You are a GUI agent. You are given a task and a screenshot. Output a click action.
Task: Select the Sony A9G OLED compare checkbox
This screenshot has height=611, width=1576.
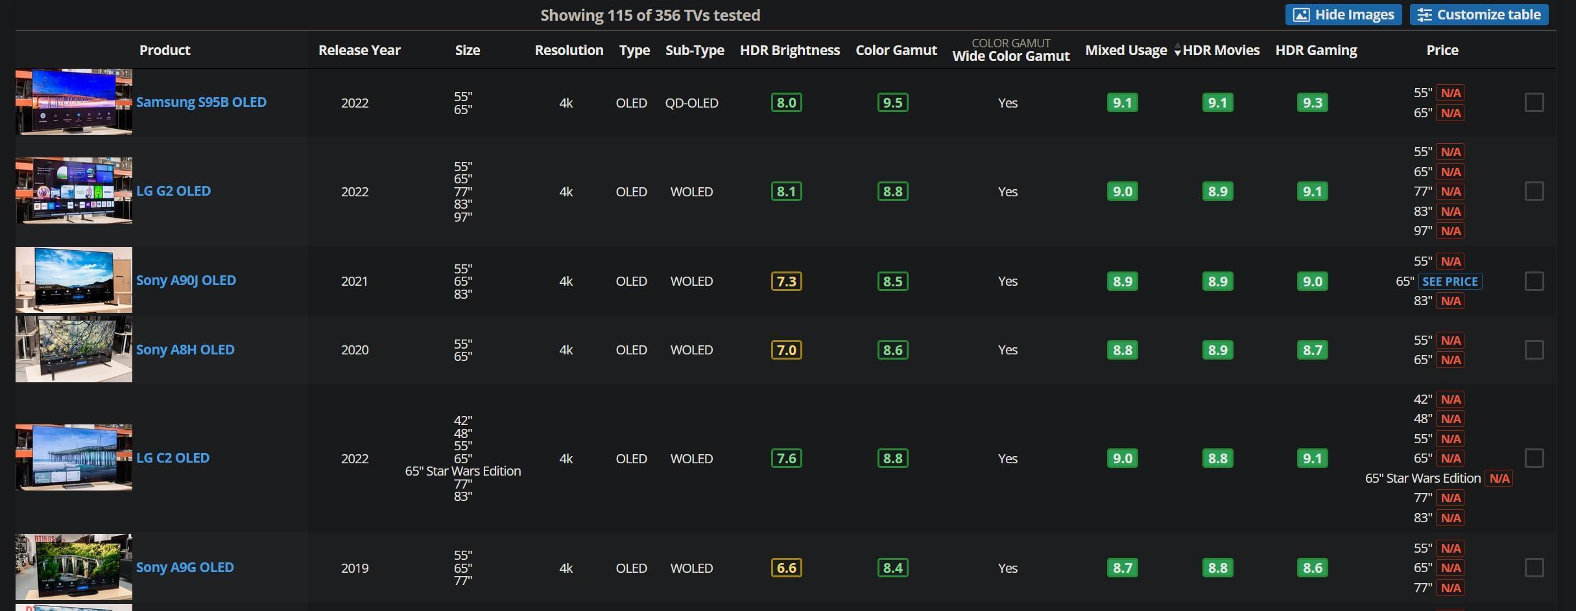(1534, 568)
